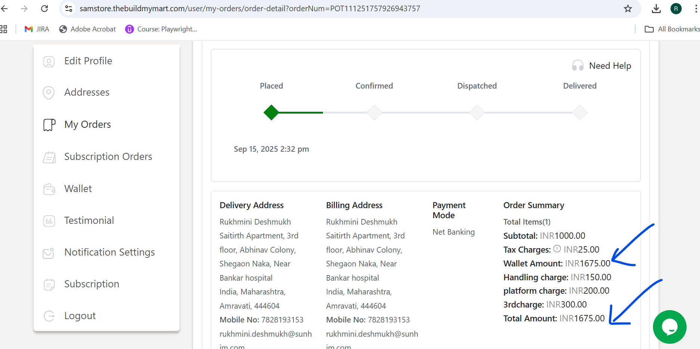Screen dimensions: 700x349
Task: Click the Subtotal INR1000.00 line
Action: tap(544, 236)
